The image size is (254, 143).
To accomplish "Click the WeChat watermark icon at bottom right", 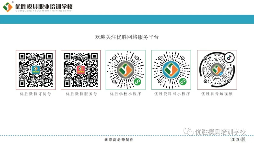I will 188,132.
